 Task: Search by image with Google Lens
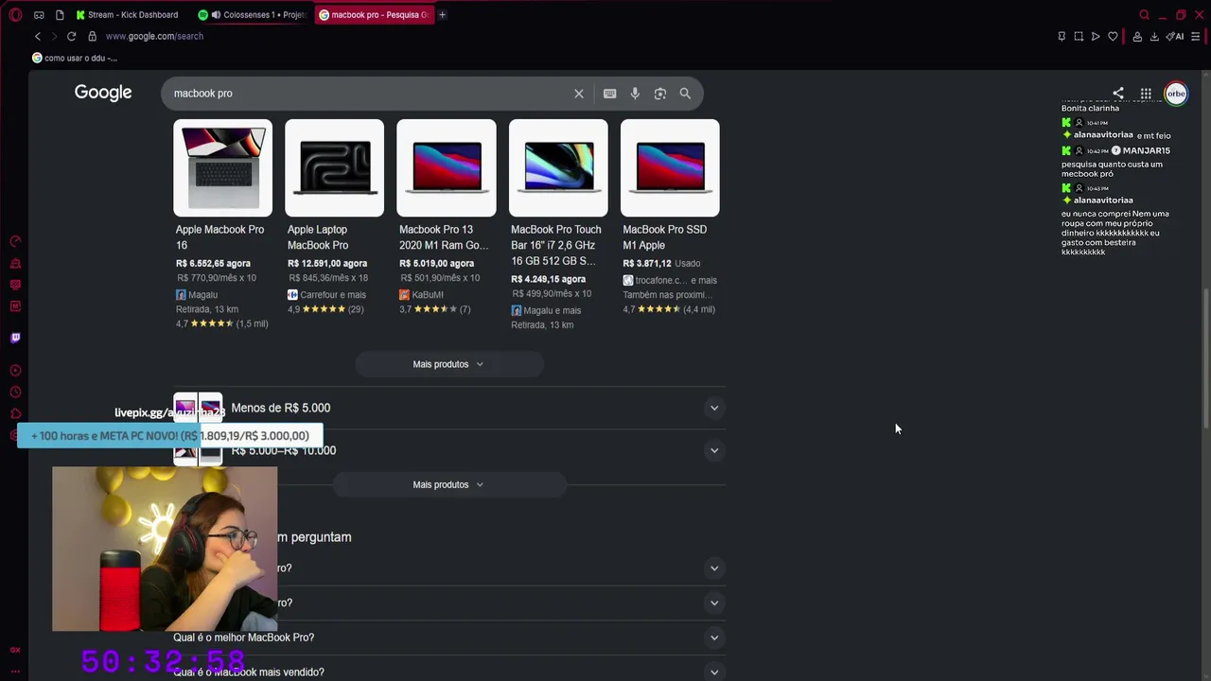(660, 94)
